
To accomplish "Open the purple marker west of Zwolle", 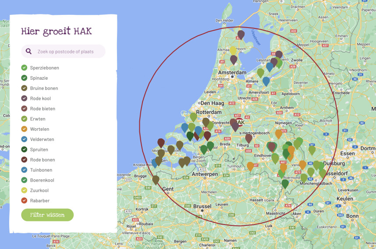I will coord(279,55).
